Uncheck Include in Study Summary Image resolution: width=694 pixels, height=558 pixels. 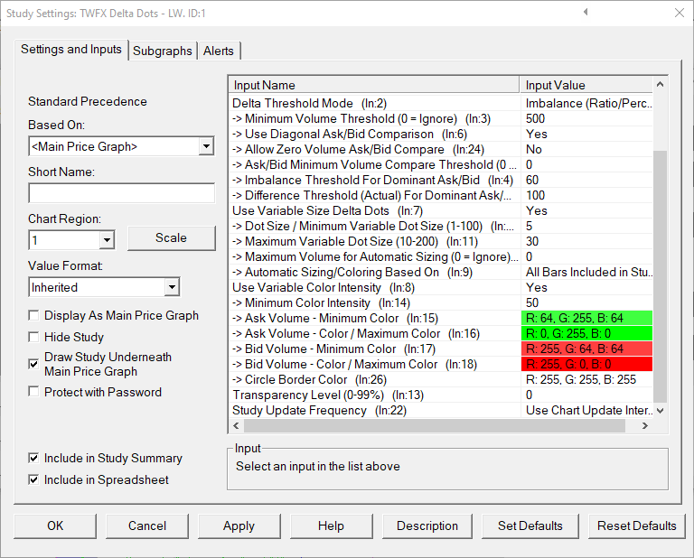point(34,458)
